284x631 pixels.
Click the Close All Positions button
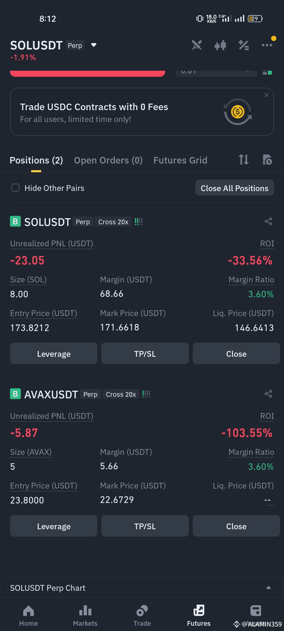235,188
